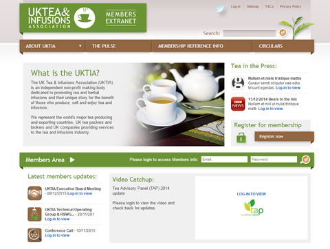The width and height of the screenshot is (330, 249).
Task: Click the TAP logo in video panel
Action: pyautogui.click(x=252, y=208)
